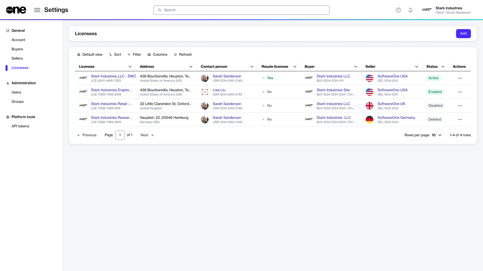483x271 pixels.
Task: Click Lisa Liu's avatar icon
Action: click(x=205, y=92)
